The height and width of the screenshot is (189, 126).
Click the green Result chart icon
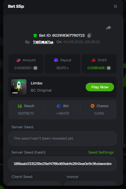[x=20, y=106]
